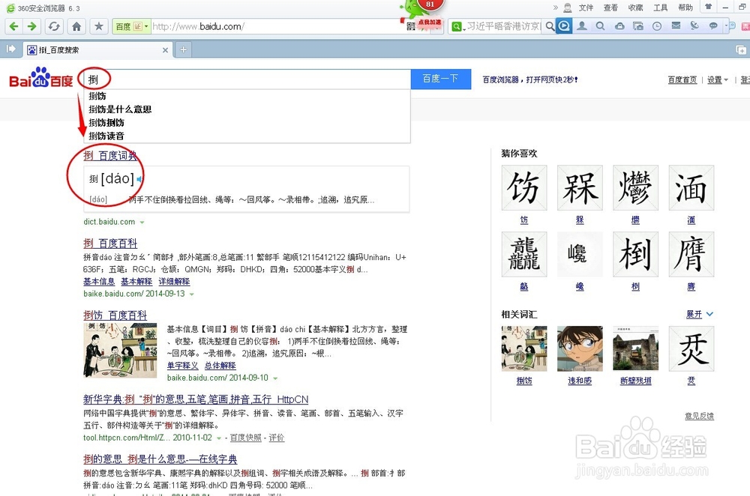Open the 帮助 menu
750x496 pixels.
tap(685, 7)
